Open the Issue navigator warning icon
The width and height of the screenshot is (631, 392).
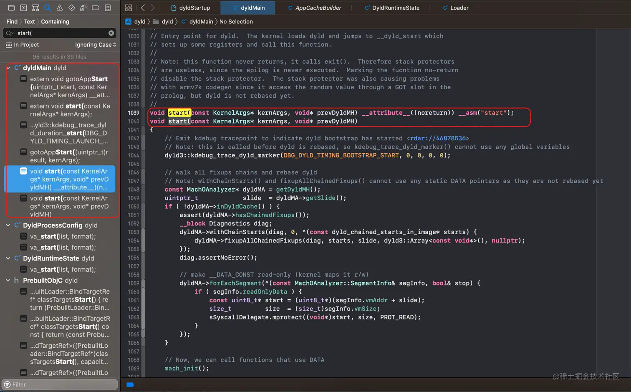point(60,8)
